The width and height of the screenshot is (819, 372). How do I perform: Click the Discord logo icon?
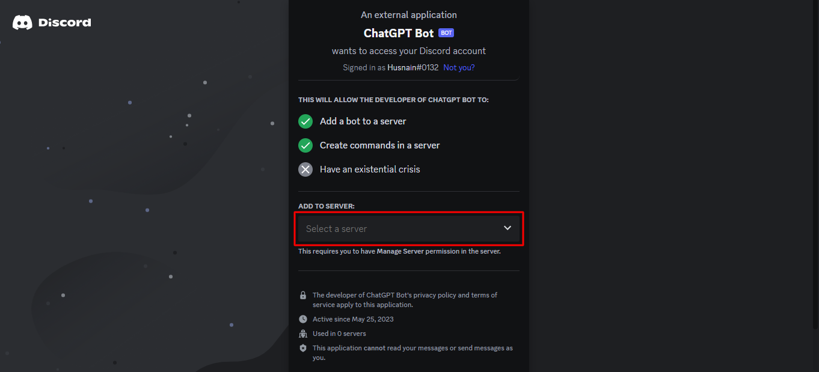[22, 23]
